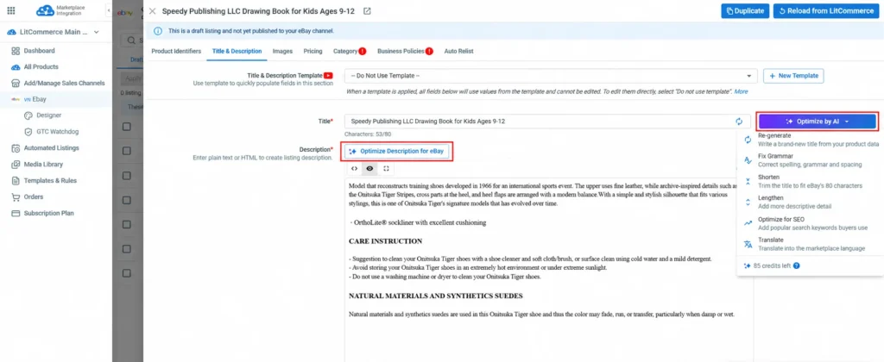The width and height of the screenshot is (884, 362).
Task: Click the Dashboard grid icon
Action: click(x=16, y=51)
